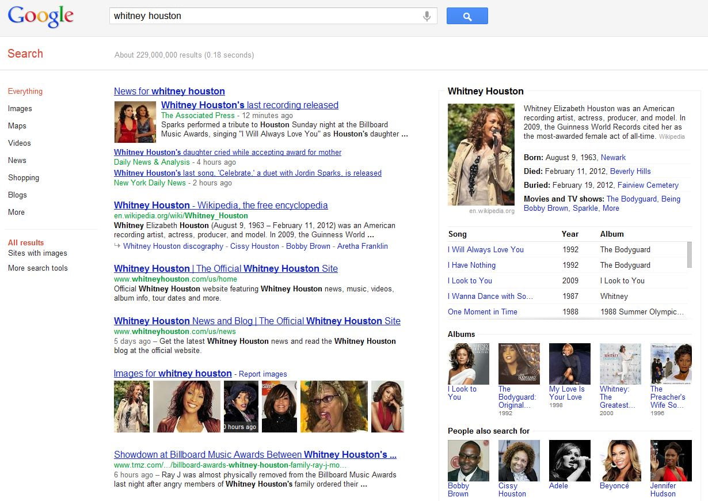Screen dimensions: 708x501
Task: Click Whitney Houston knowledge panel photo
Action: coord(481,154)
